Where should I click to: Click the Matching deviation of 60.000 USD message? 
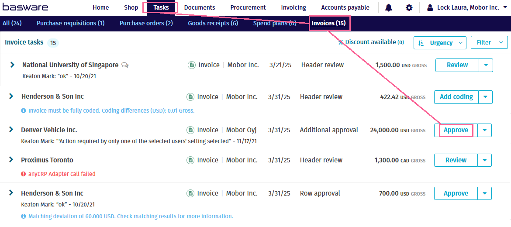point(131,216)
